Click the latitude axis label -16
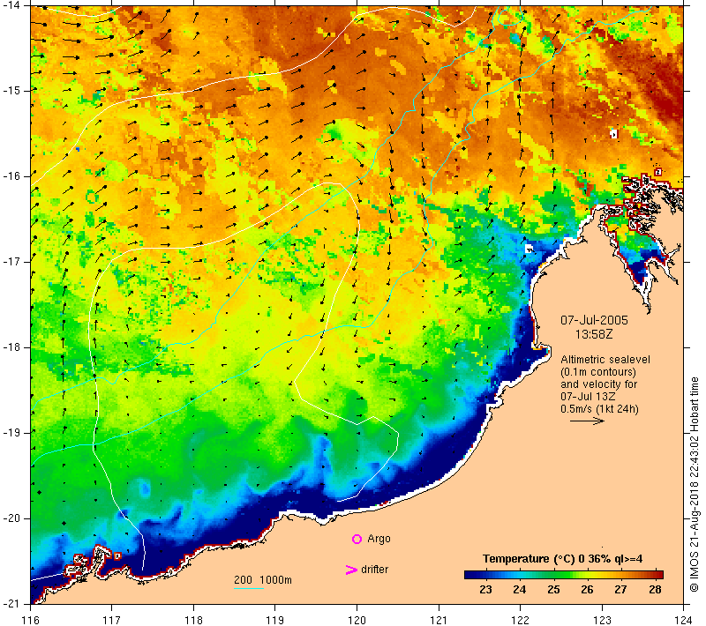 pos(11,176)
